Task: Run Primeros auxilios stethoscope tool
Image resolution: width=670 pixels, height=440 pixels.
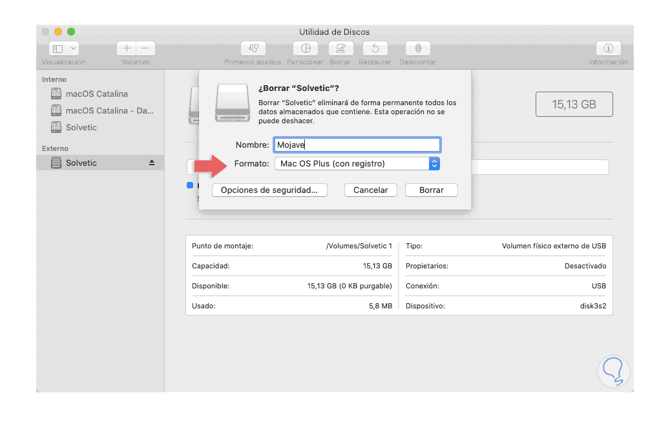Action: (x=253, y=48)
